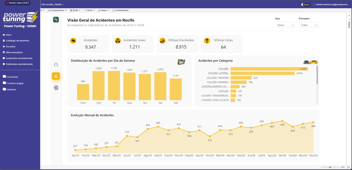Expand the collapsed Filtros pane arrow
Viewport: 352px width, 170px height.
coord(349,16)
